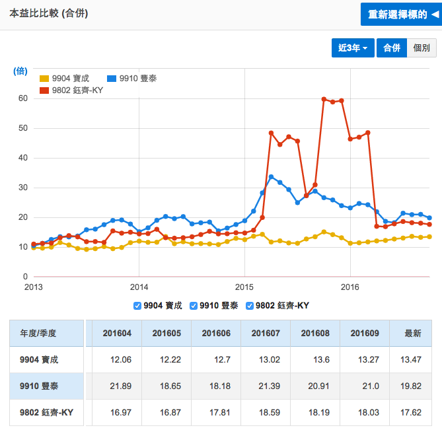The height and width of the screenshot is (432, 442).
Task: Switch to the 個別 view tab
Action: (422, 48)
